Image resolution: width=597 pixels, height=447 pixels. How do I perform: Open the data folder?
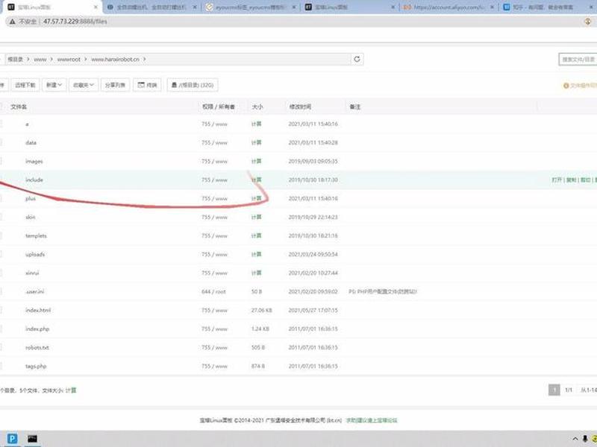coord(31,142)
